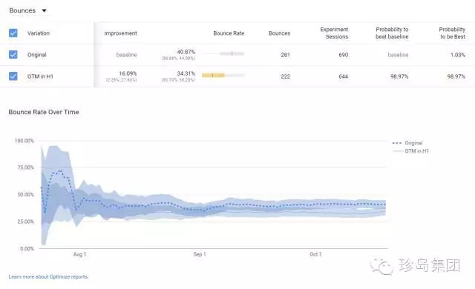Click the GTM in H1 legend line icon
This screenshot has height=289, width=475.
[x=397, y=151]
